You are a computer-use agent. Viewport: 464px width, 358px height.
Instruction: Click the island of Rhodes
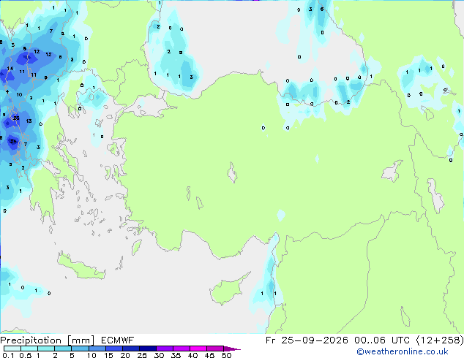click(136, 247)
